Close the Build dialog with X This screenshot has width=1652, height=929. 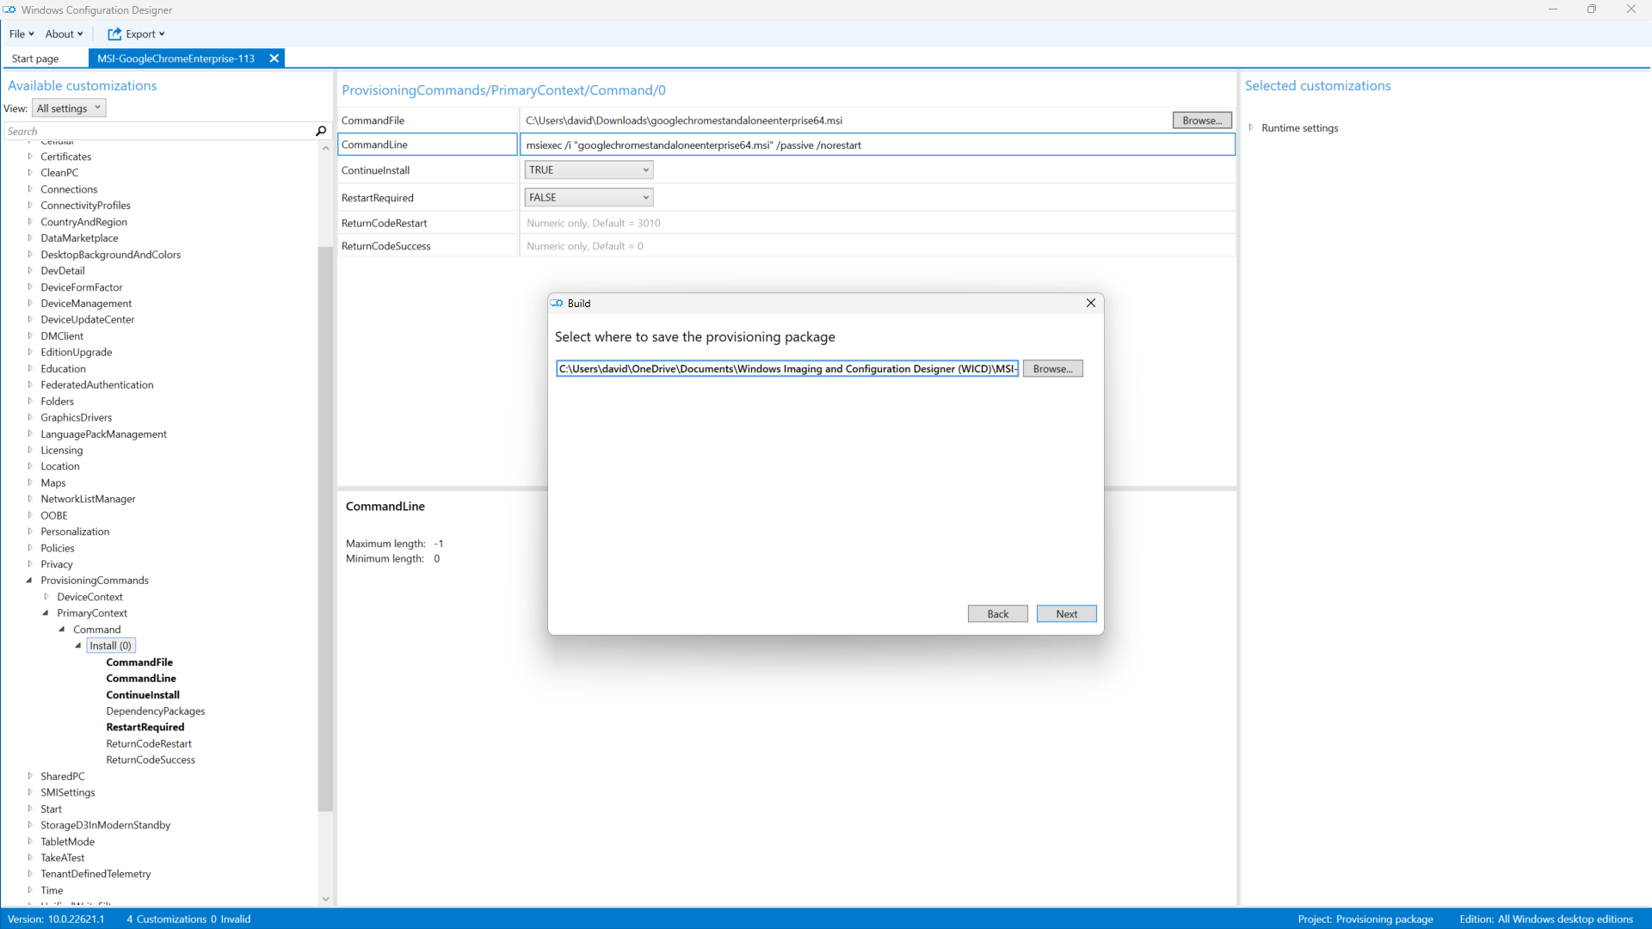point(1090,303)
